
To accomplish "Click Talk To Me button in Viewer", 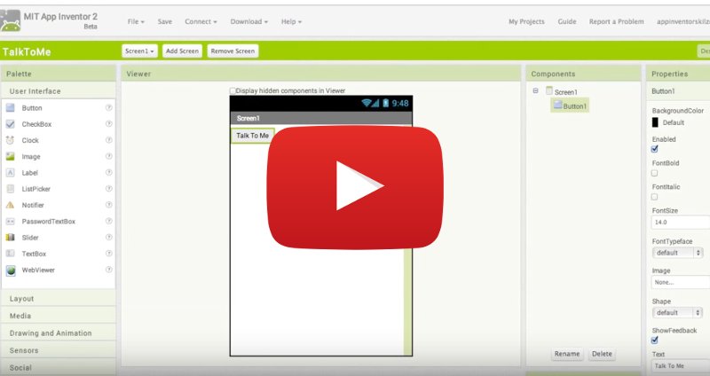I will (x=253, y=136).
